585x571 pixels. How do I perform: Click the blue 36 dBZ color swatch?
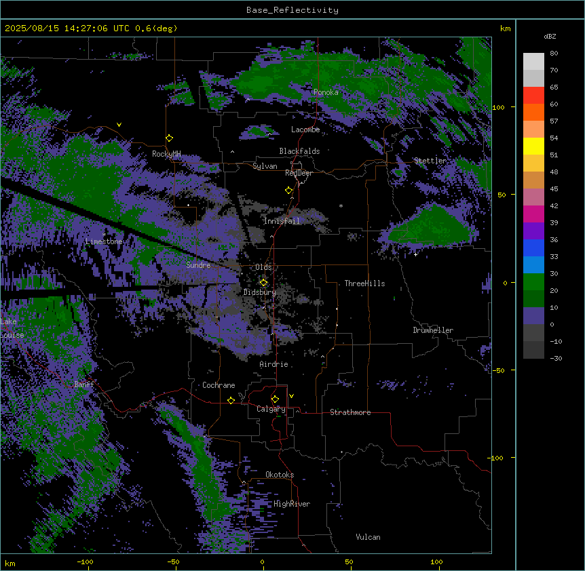[533, 248]
